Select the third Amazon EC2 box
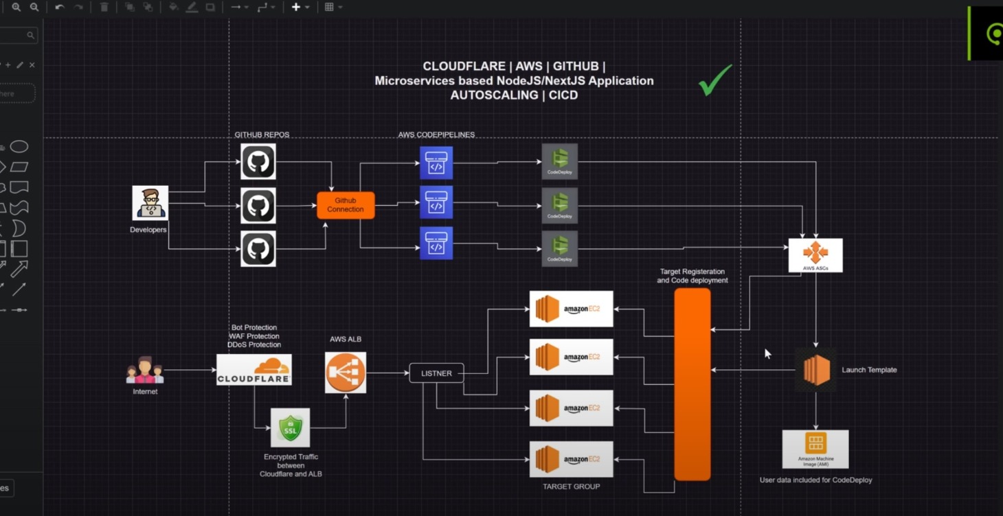1003x516 pixels. [572, 408]
